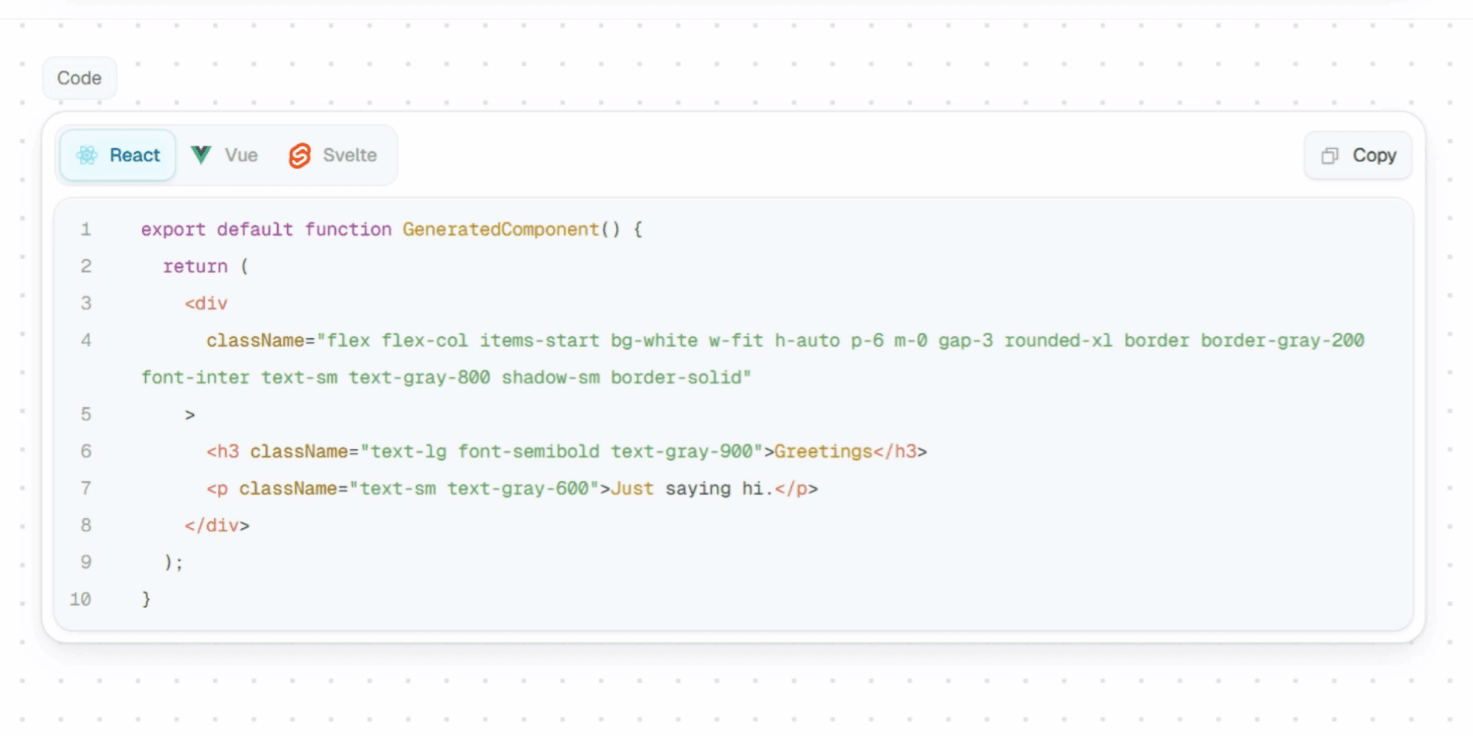Click the copy clipboard icon

click(1330, 156)
